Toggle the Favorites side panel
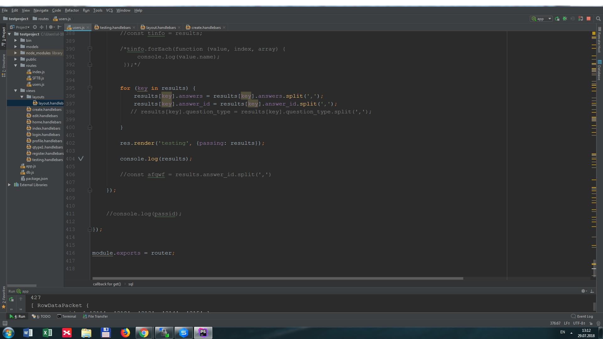Image resolution: width=603 pixels, height=339 pixels. 4,297
